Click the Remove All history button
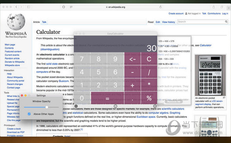 click(174, 102)
